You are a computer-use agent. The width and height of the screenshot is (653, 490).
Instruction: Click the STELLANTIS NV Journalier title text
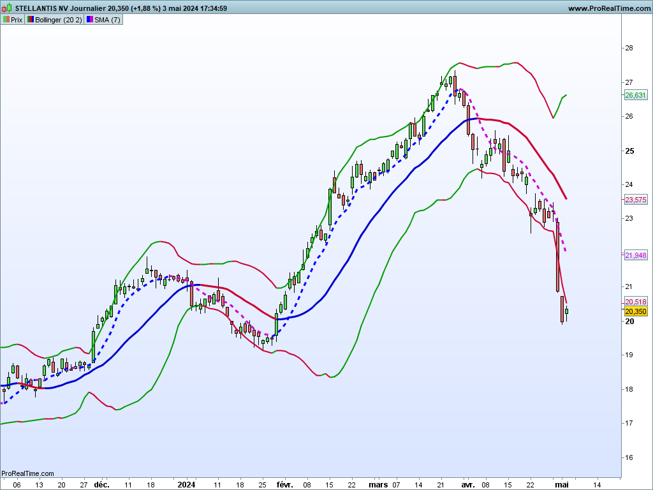click(59, 8)
